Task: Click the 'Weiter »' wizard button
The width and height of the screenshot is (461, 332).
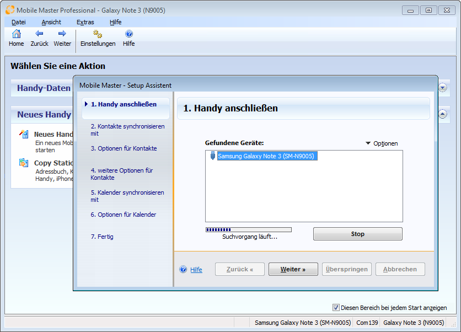Action: (293, 269)
